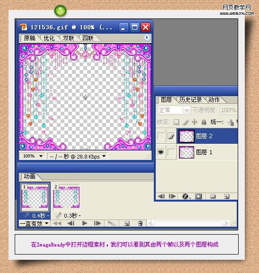Image resolution: width=259 pixels, height=273 pixels.
Task: Delete the animation frame with trash icon
Action: pyautogui.click(x=140, y=223)
